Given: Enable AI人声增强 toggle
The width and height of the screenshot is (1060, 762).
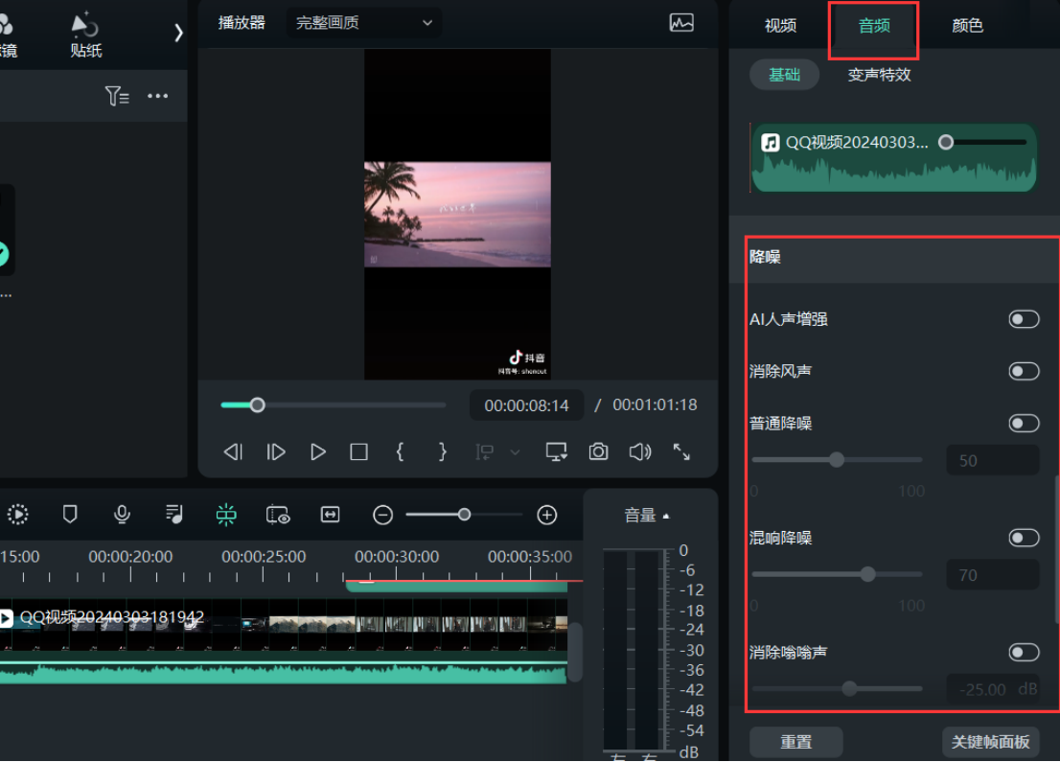Looking at the screenshot, I should (x=1024, y=319).
